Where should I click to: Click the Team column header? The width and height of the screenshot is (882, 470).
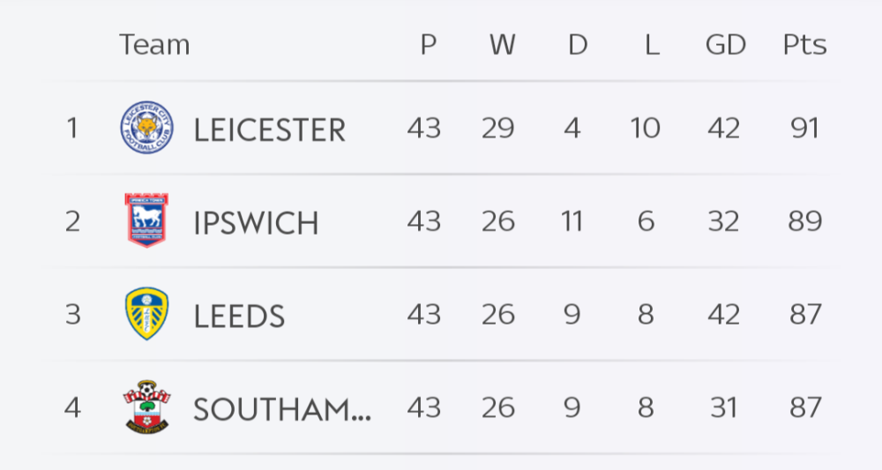point(154,44)
